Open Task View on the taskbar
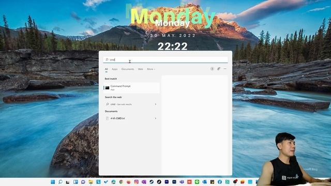331x186 pixels. (x=68, y=182)
